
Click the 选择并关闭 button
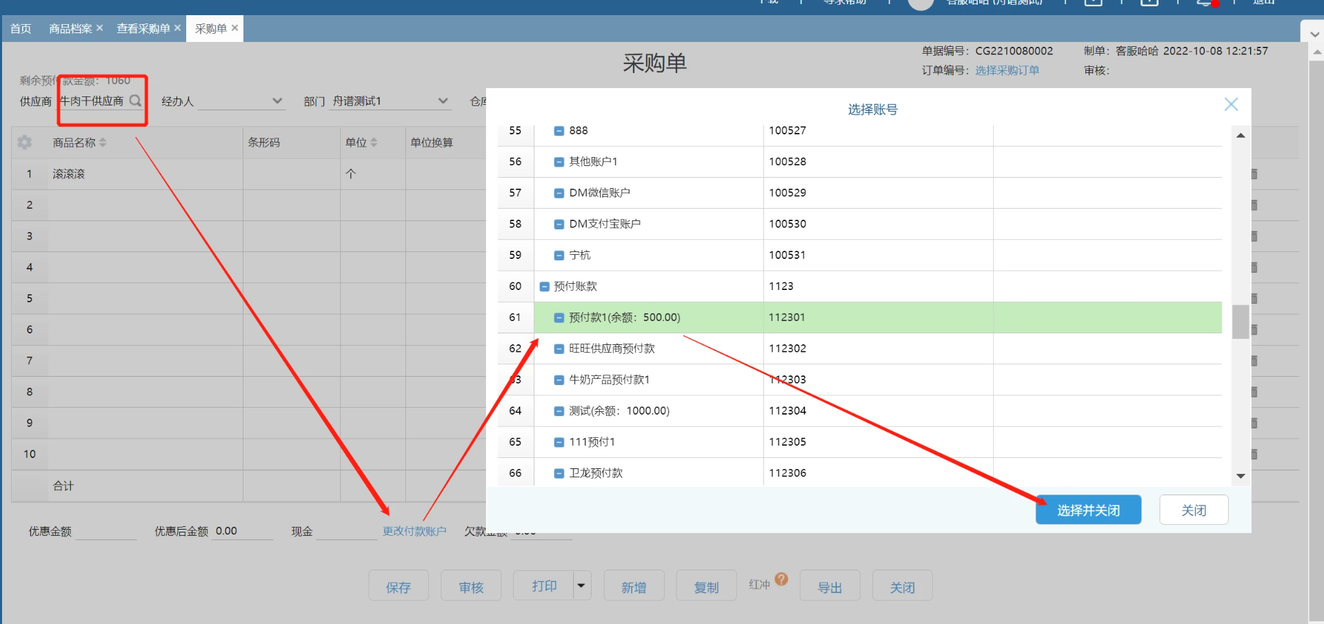click(x=1087, y=510)
